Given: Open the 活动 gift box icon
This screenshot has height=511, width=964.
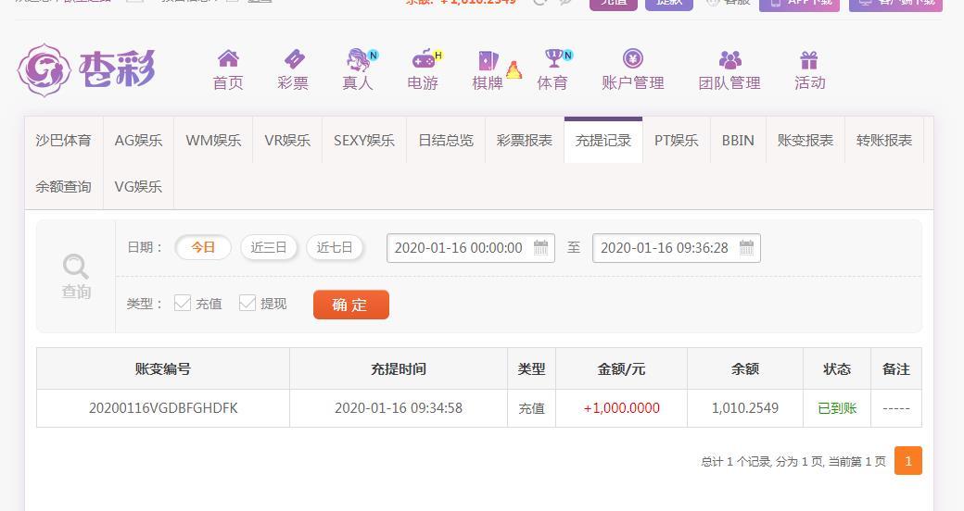Looking at the screenshot, I should [x=809, y=59].
